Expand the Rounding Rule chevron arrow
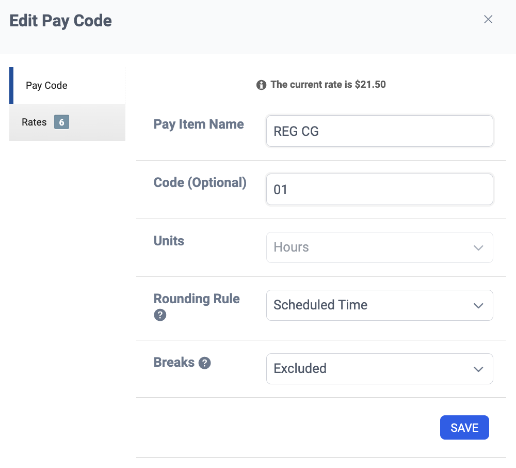 point(478,306)
